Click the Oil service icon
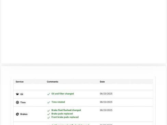Screen dimensions: 167x125 (x=17, y=94)
